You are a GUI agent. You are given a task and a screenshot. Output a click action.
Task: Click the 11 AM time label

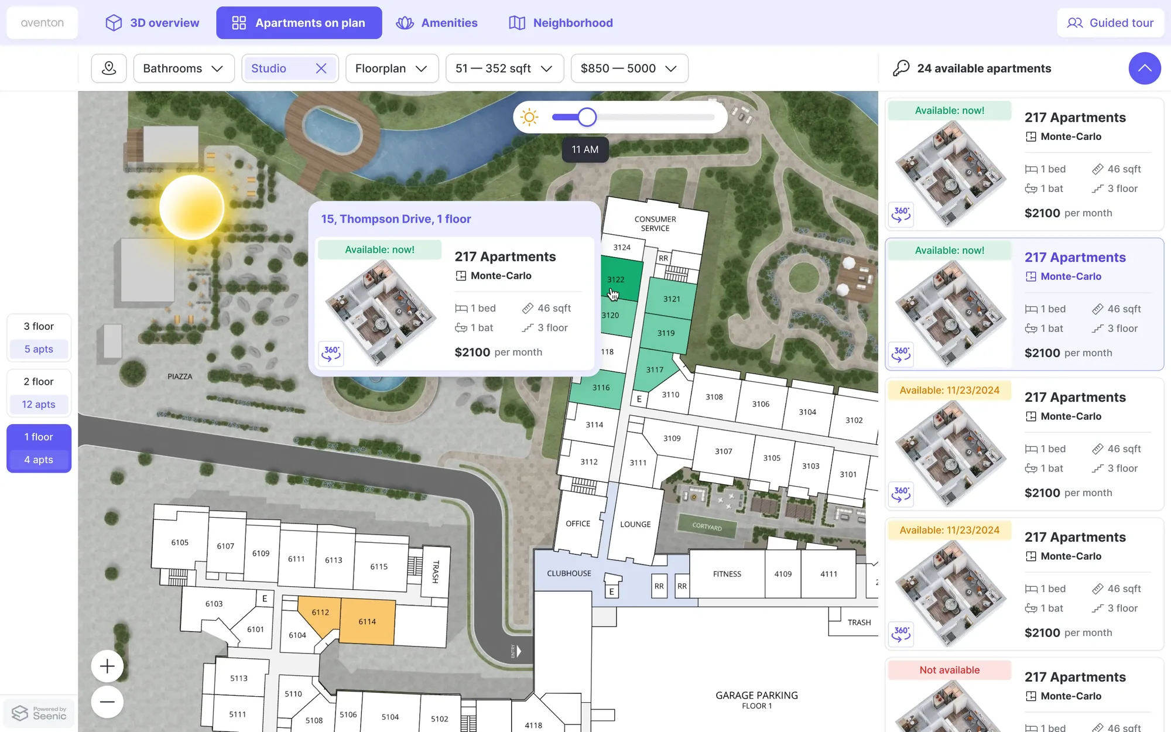(585, 149)
